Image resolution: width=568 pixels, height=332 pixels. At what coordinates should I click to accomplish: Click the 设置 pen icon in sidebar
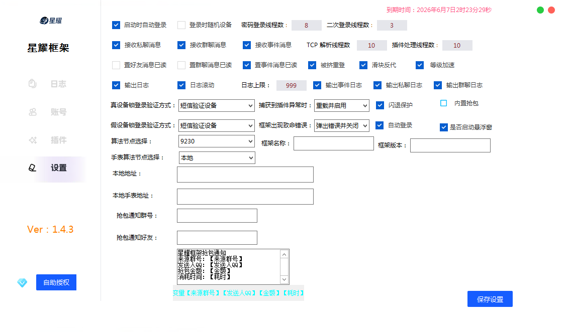point(32,169)
